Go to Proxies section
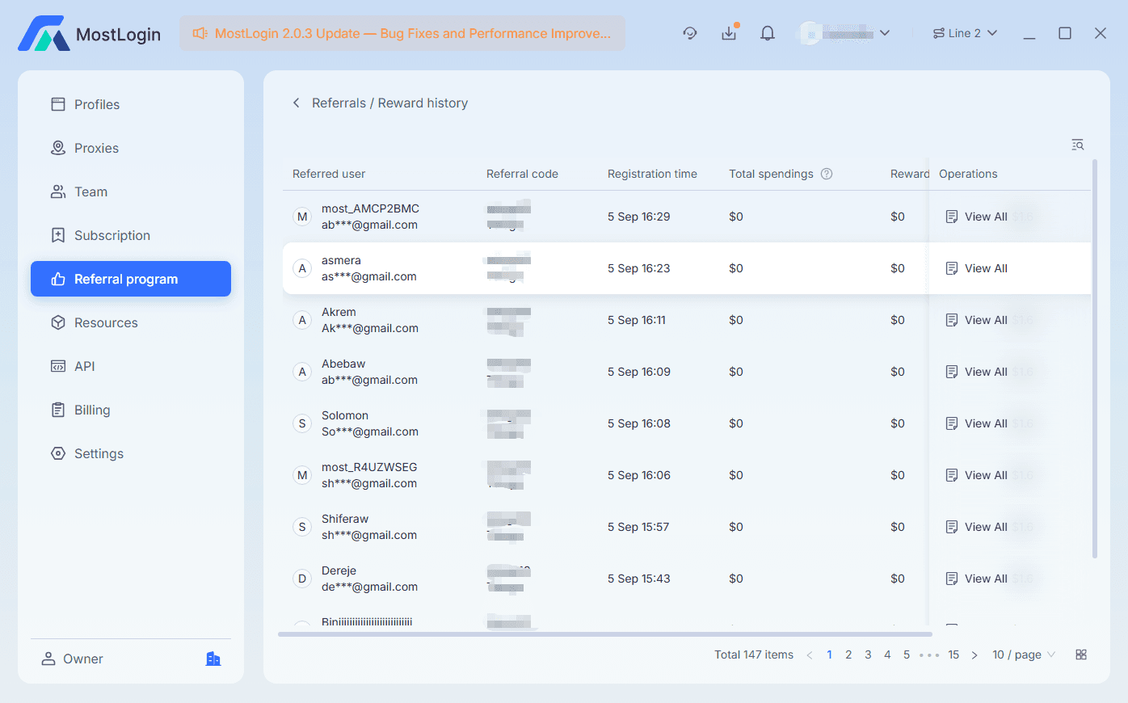 (131, 148)
